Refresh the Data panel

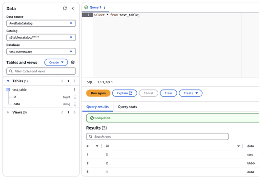pos(65,9)
